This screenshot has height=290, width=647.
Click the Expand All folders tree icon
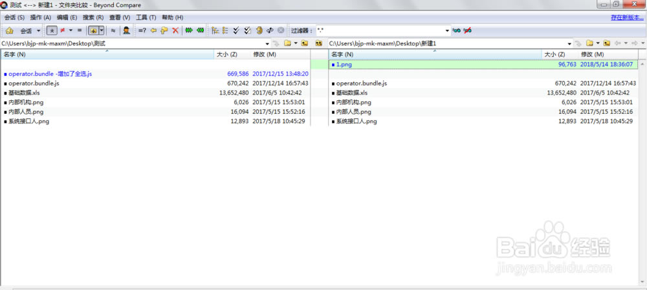[x=215, y=30]
